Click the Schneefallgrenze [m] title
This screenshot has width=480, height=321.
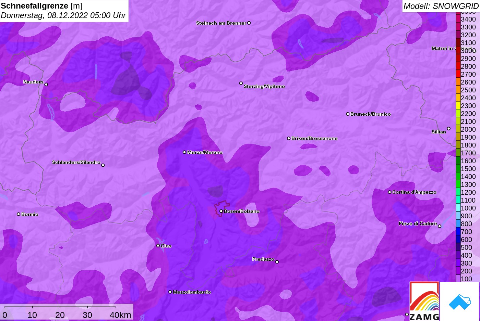click(41, 6)
